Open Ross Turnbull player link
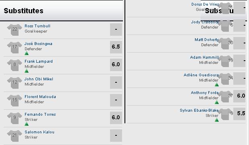249x145 pixels. (x=37, y=26)
